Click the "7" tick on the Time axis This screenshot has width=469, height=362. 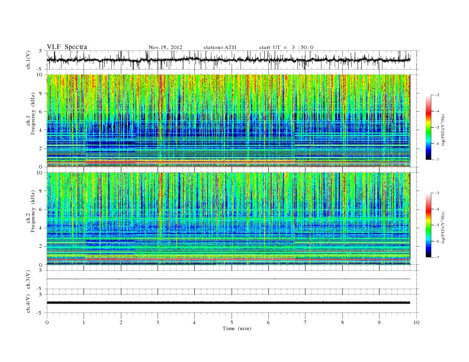(306, 322)
